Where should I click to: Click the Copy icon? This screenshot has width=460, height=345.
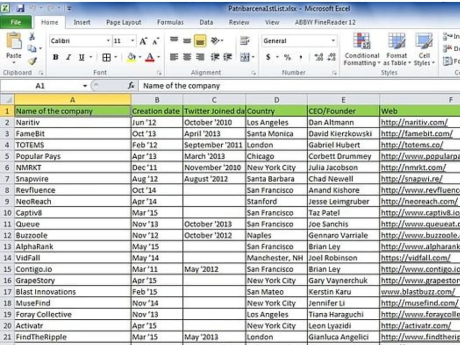[32, 48]
